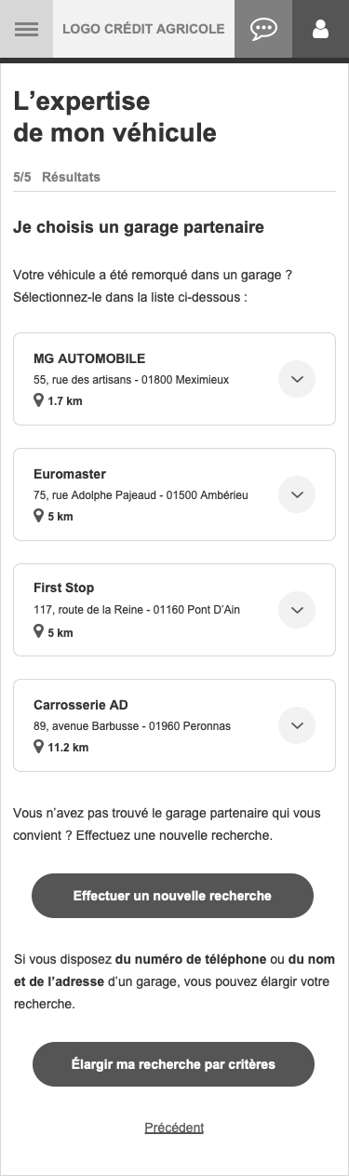Click the location pin on First Stop card
Screen dimensions: 349x1176
[38, 631]
